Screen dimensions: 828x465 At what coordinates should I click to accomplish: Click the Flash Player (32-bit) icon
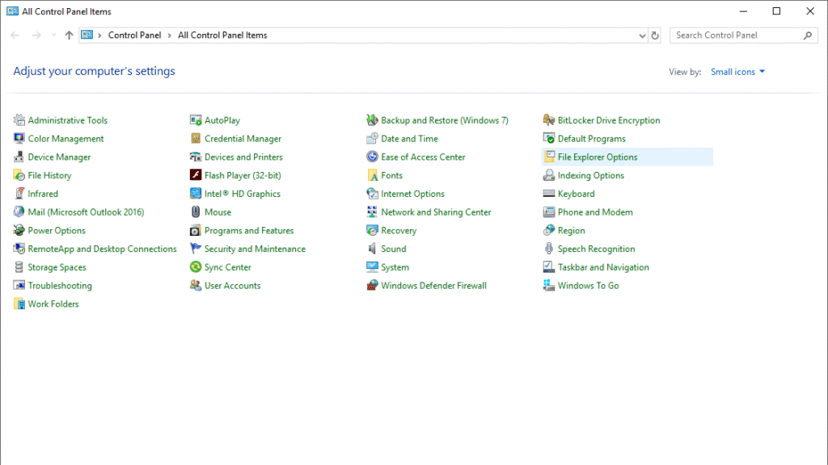[196, 175]
